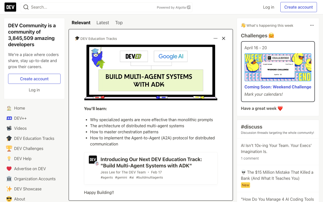Click the DEV Showcase sparkles icon
The image size is (323, 202).
pos(9,189)
